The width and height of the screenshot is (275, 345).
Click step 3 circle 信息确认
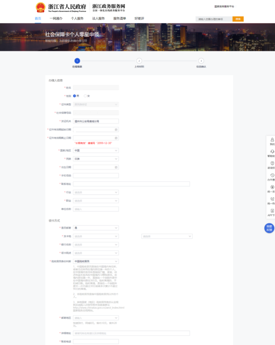click(201, 61)
